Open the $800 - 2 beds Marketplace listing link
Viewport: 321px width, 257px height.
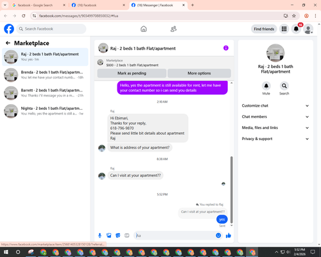132,65
